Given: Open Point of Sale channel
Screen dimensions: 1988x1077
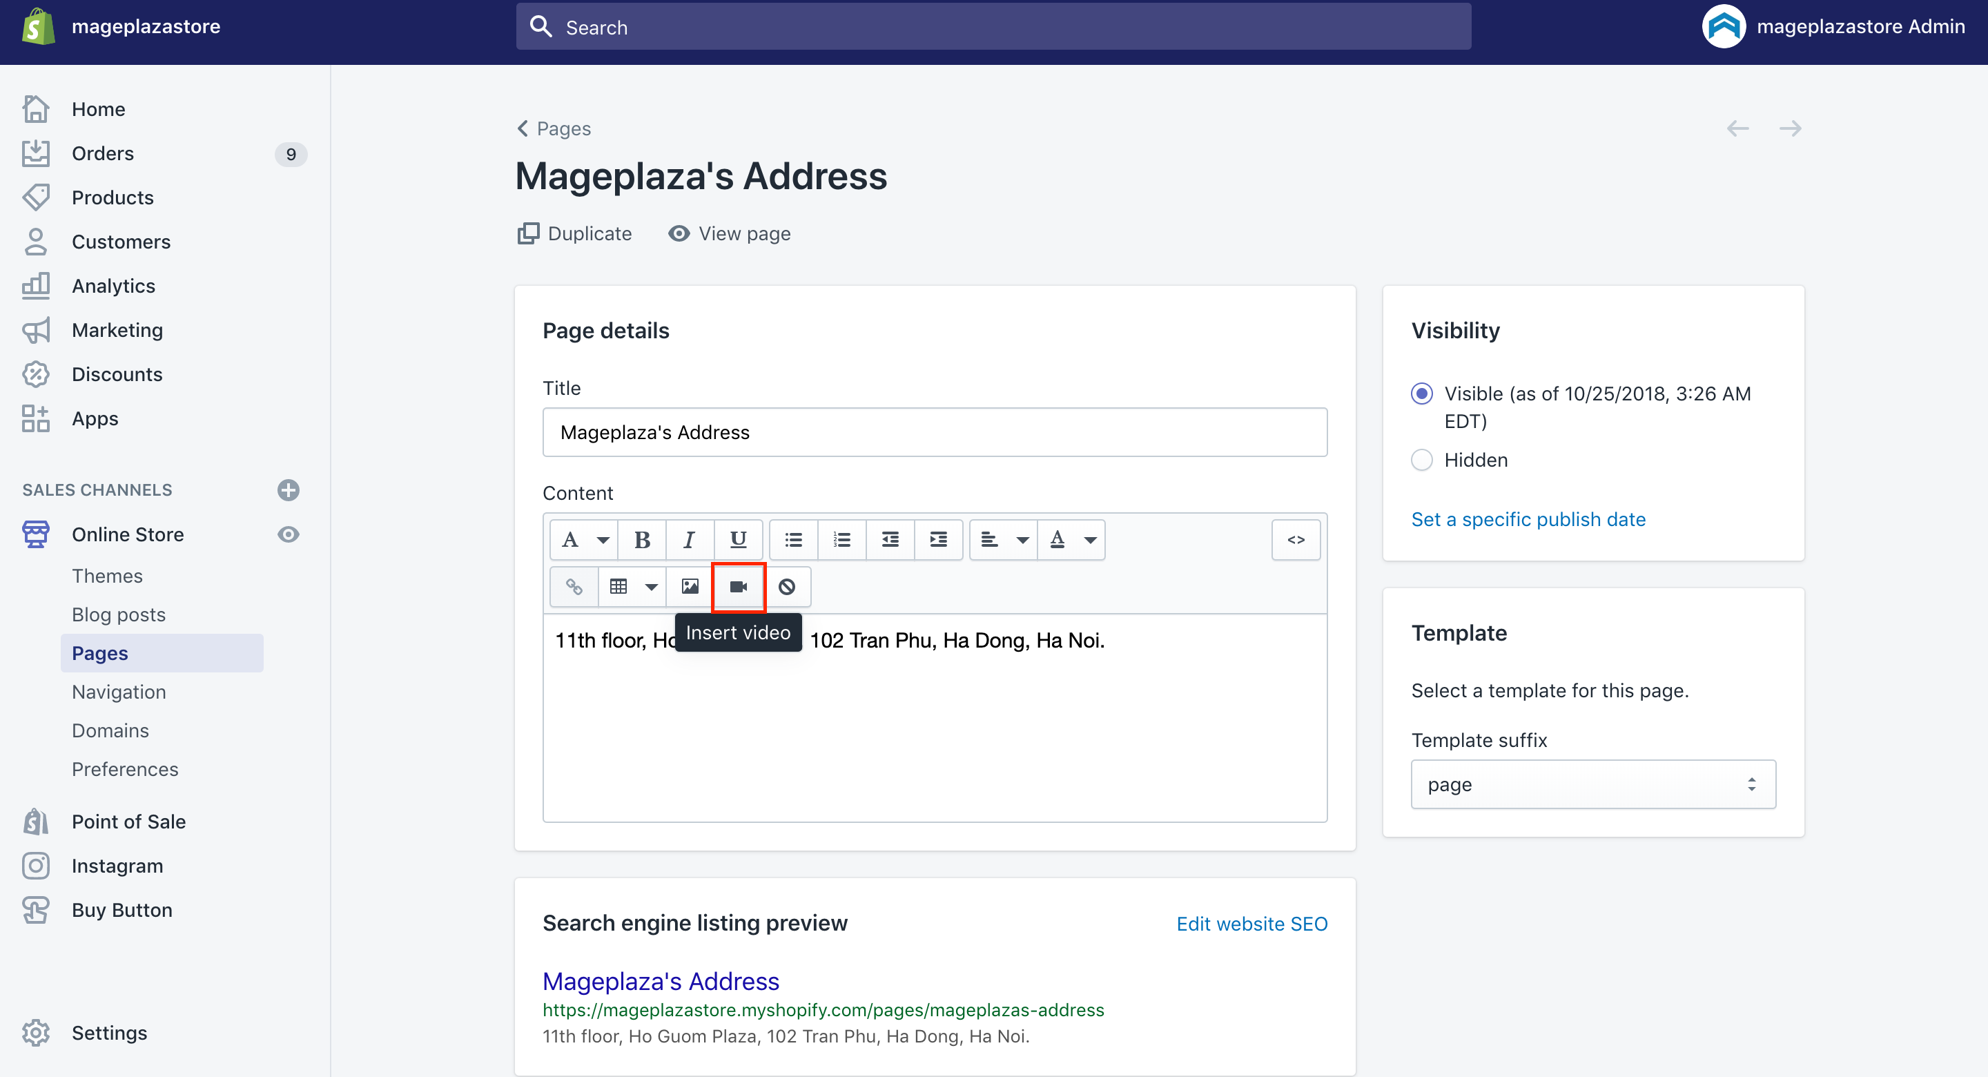Looking at the screenshot, I should [x=128, y=822].
